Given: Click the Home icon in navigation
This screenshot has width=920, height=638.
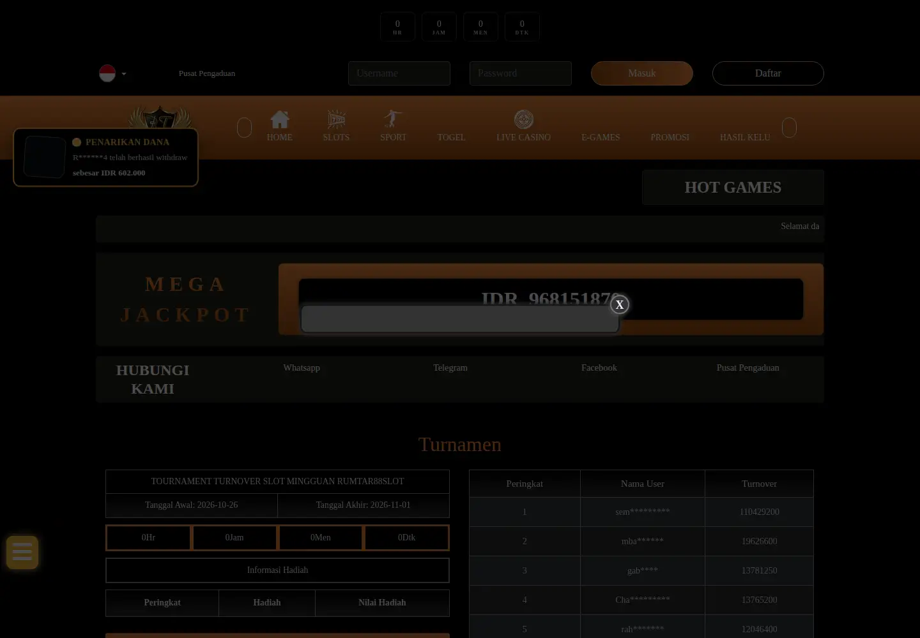Looking at the screenshot, I should tap(280, 119).
